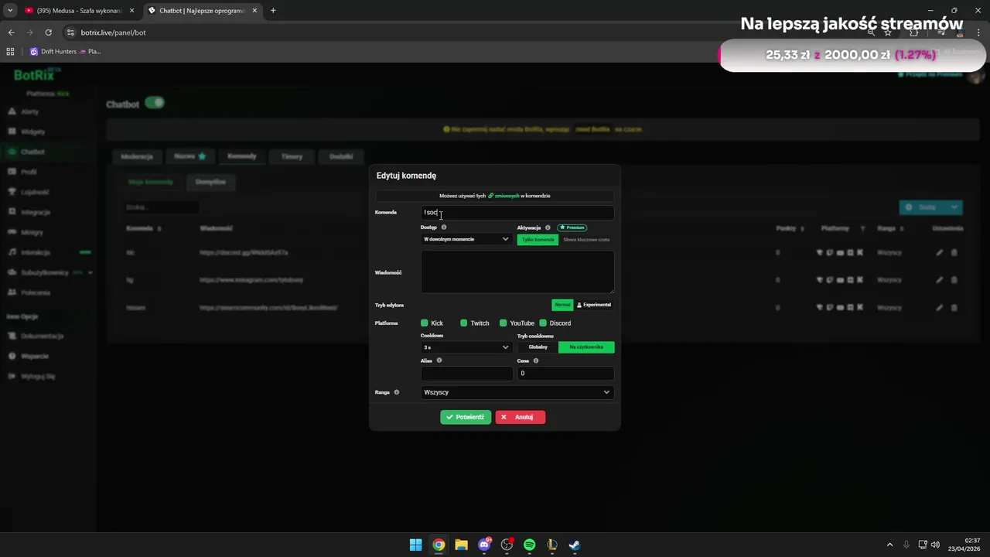Open the Ranga 'Wszyscy' dropdown
This screenshot has height=557, width=990.
pyautogui.click(x=517, y=392)
